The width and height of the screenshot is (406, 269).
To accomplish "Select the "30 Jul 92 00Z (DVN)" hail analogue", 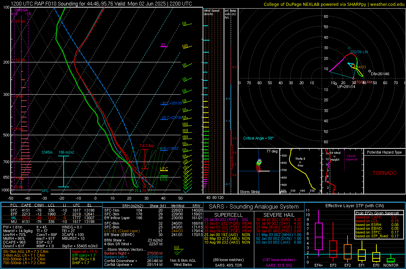I will 279,220.
